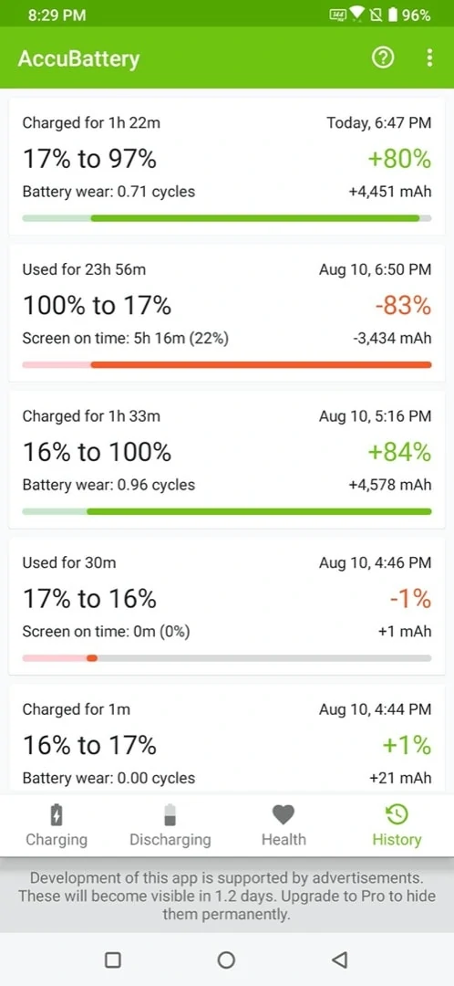
Task: Tap the History clock icon
Action: [x=397, y=815]
